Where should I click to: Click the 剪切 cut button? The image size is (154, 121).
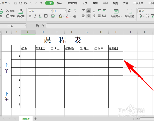pyautogui.click(x=11, y=11)
